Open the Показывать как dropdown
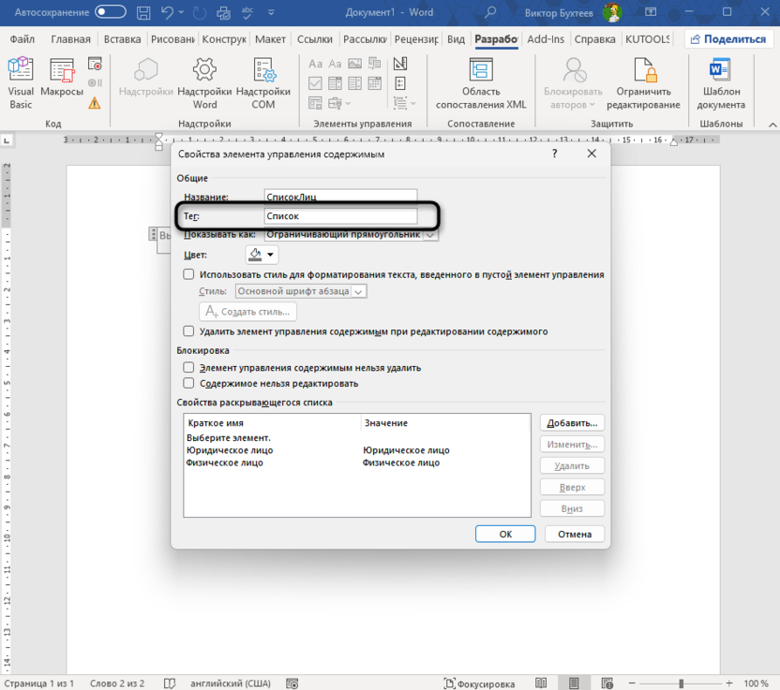The width and height of the screenshot is (780, 690). (x=428, y=234)
